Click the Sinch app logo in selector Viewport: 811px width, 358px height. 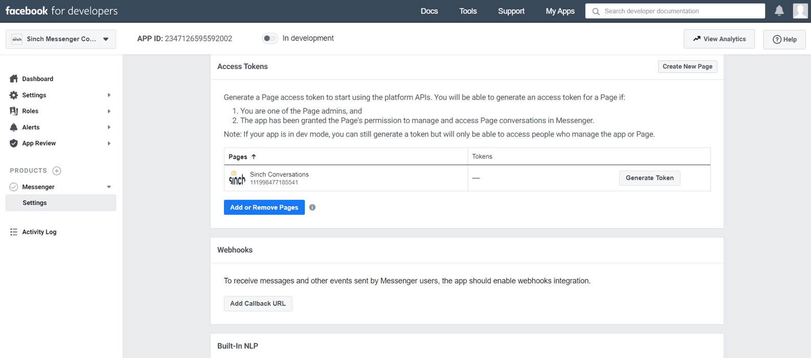pos(17,39)
